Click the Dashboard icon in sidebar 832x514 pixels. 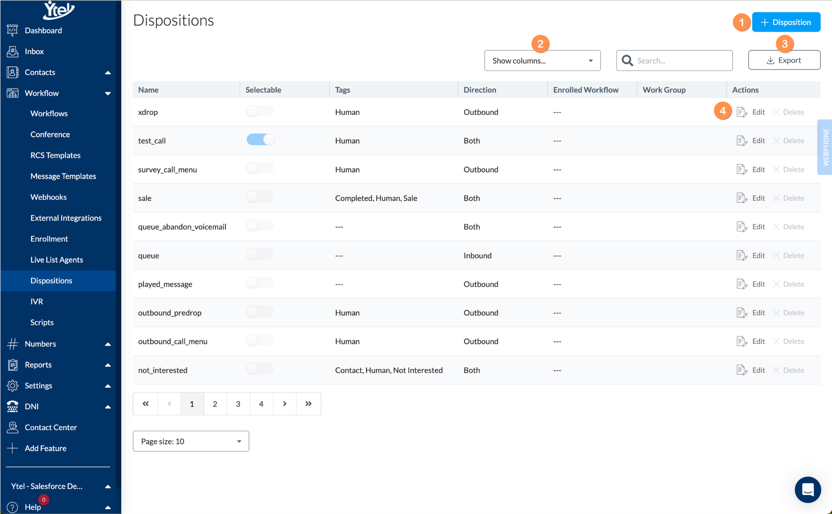point(12,30)
